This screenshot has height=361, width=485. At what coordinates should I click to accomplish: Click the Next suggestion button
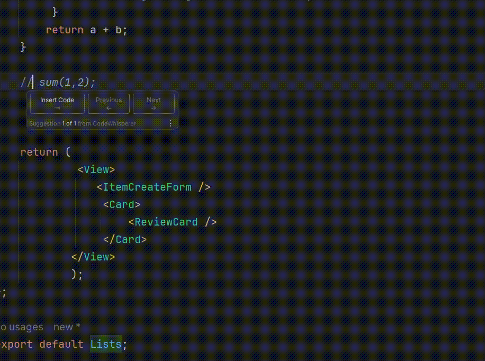click(154, 104)
